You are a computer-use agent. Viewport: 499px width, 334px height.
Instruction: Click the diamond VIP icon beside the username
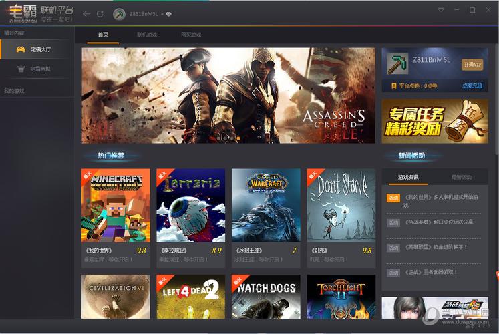click(x=169, y=14)
